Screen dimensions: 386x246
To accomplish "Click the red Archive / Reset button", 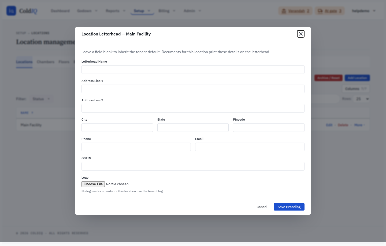I will tap(328, 78).
